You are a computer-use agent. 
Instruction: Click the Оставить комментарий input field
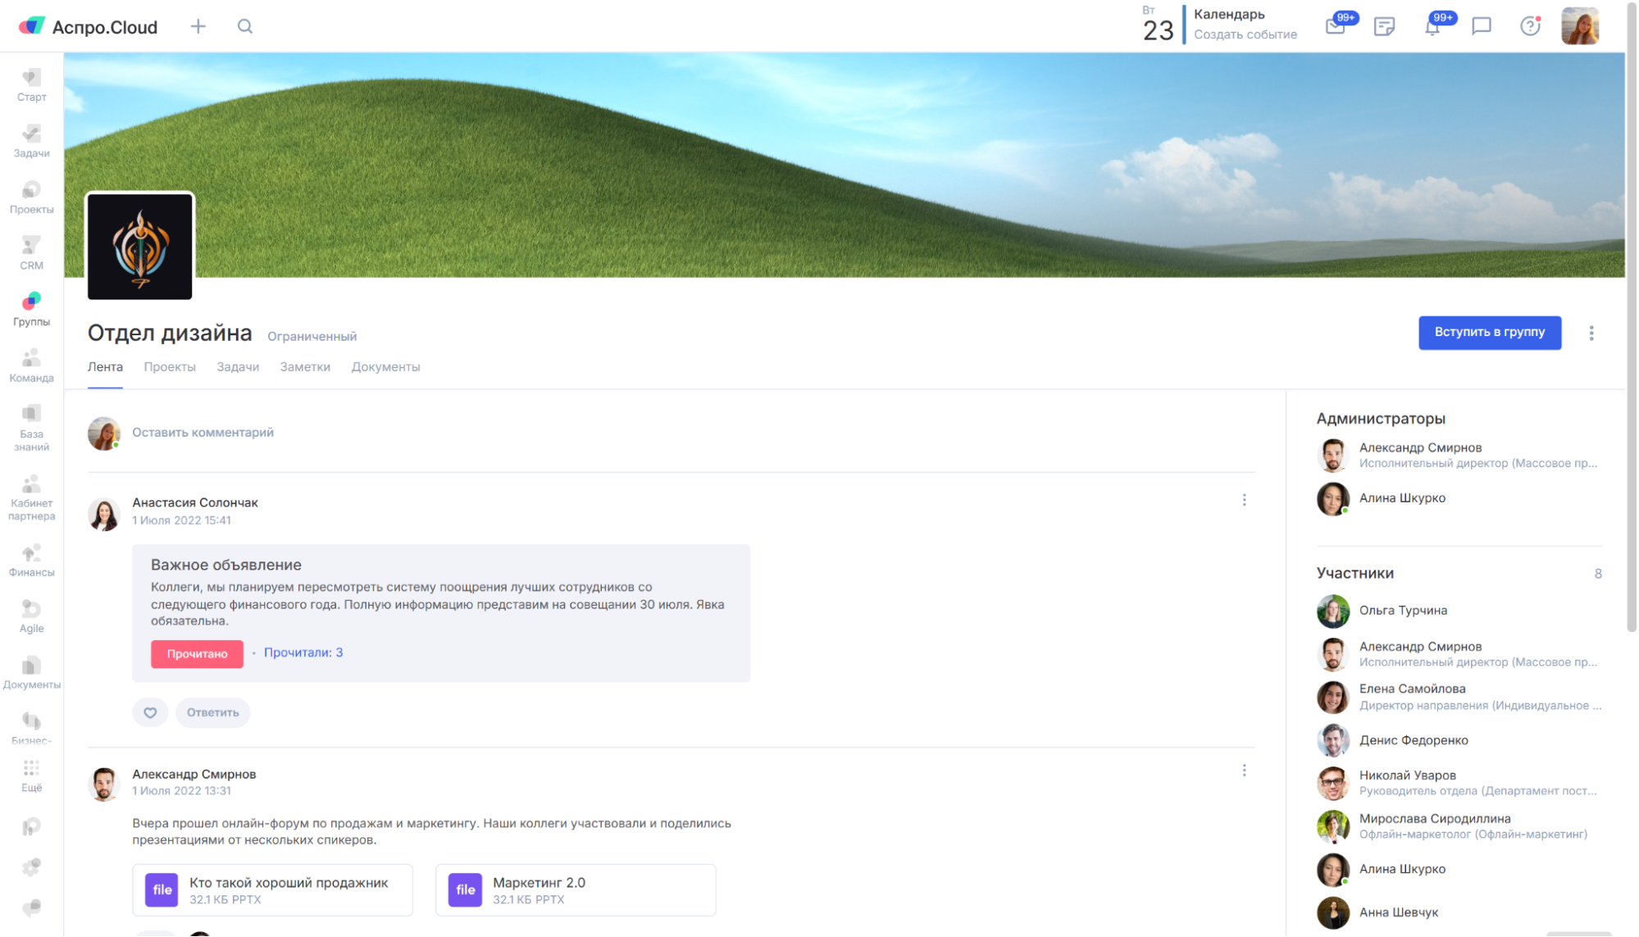point(203,433)
